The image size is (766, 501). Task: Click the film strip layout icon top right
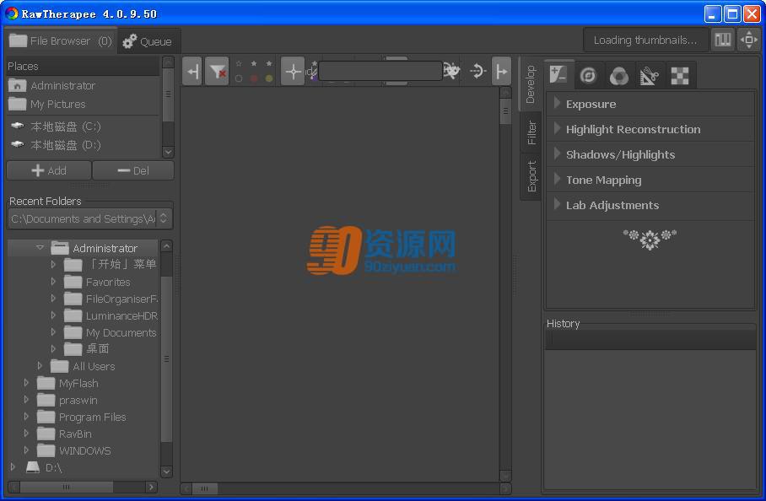point(722,40)
